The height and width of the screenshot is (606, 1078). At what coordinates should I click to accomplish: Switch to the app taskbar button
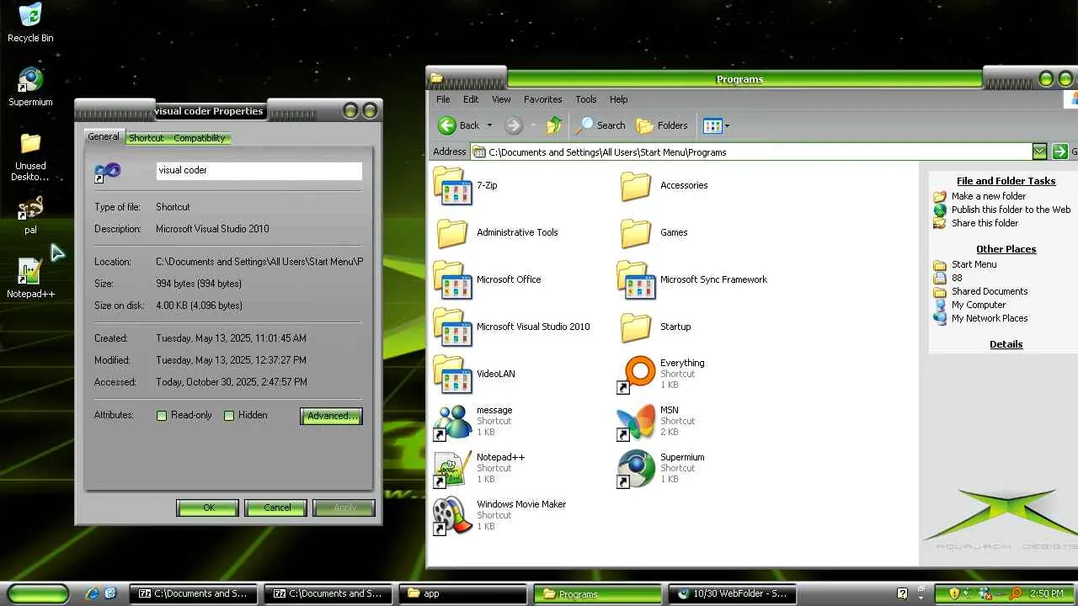tap(462, 593)
